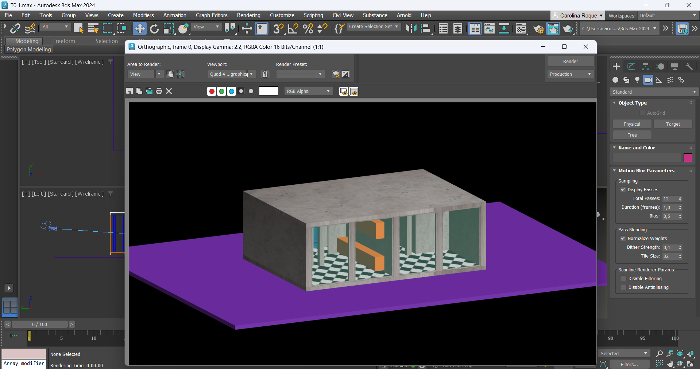Print the rendered image
Viewport: 700px width, 369px height.
(159, 91)
